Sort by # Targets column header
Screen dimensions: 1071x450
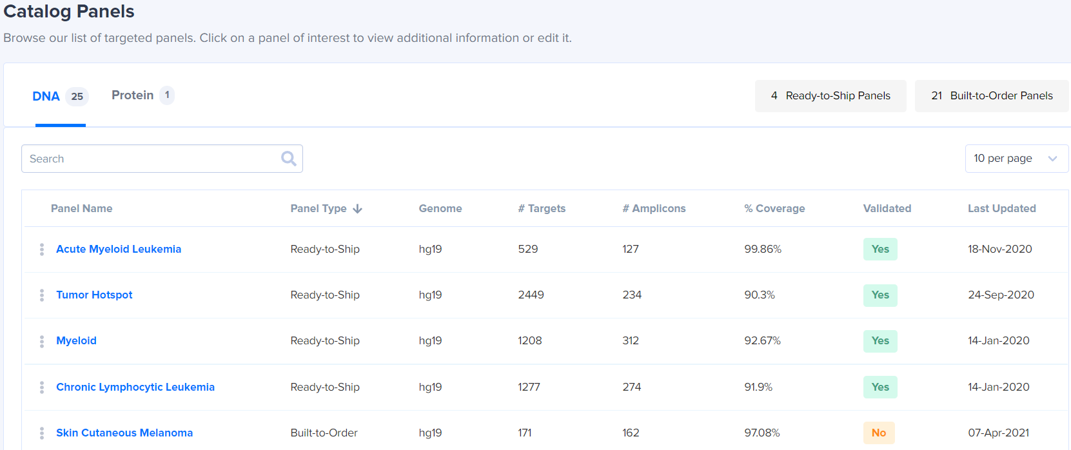[x=542, y=209]
